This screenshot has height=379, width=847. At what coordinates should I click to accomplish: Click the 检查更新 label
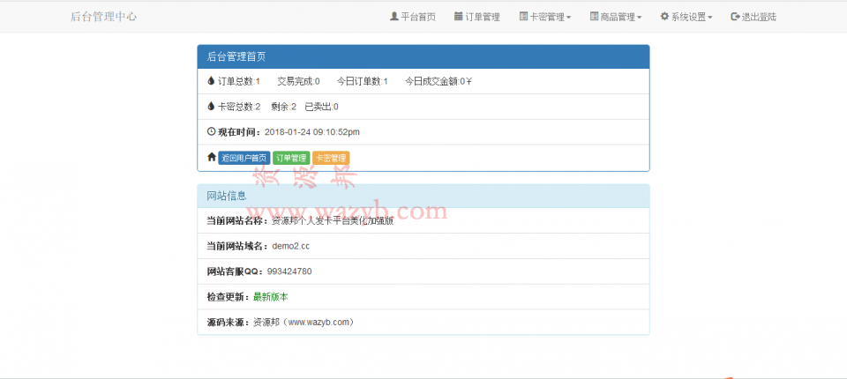click(x=229, y=297)
